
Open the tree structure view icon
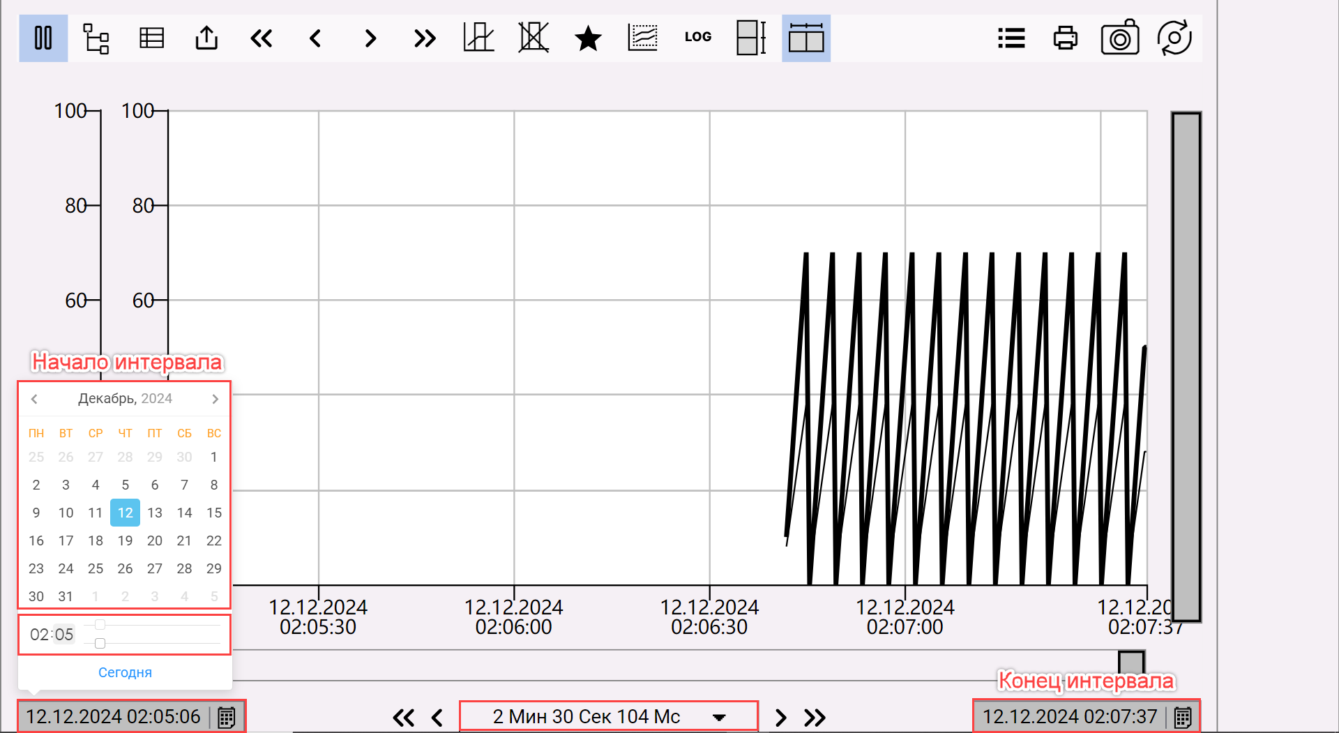pyautogui.click(x=96, y=38)
